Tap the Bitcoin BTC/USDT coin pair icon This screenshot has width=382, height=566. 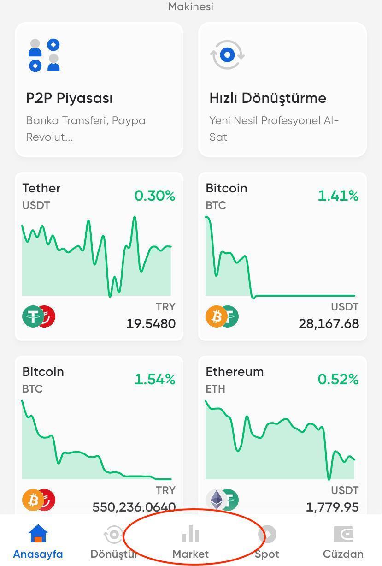222,316
